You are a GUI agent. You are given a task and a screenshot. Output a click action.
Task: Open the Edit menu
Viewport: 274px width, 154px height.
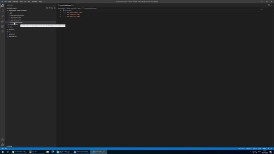(9, 2)
